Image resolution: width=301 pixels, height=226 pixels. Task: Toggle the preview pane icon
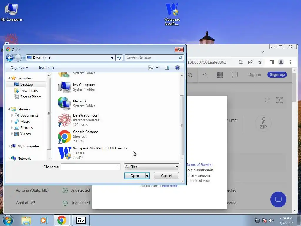tap(167, 68)
